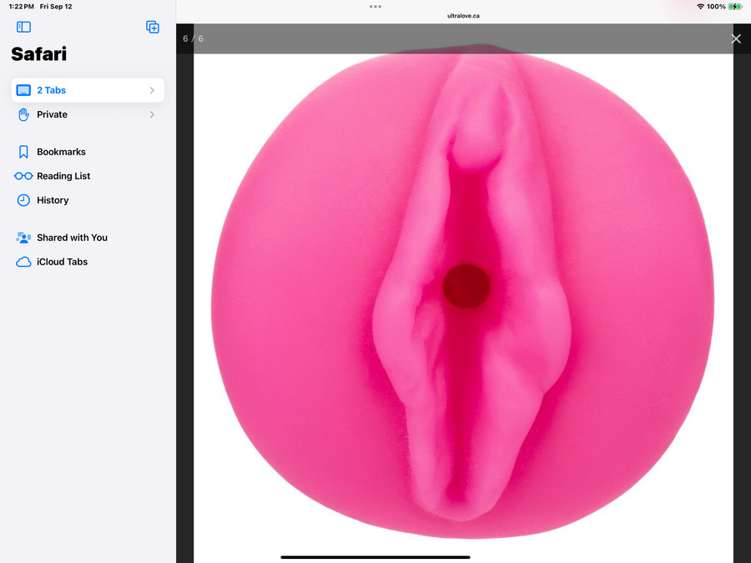Open History in the sidebar

[x=53, y=200]
